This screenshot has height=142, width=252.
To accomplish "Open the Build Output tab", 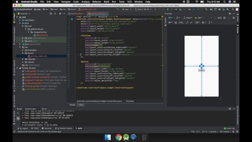I will (31, 109).
